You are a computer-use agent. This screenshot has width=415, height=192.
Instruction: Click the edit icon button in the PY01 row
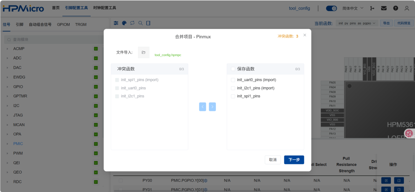386,189
